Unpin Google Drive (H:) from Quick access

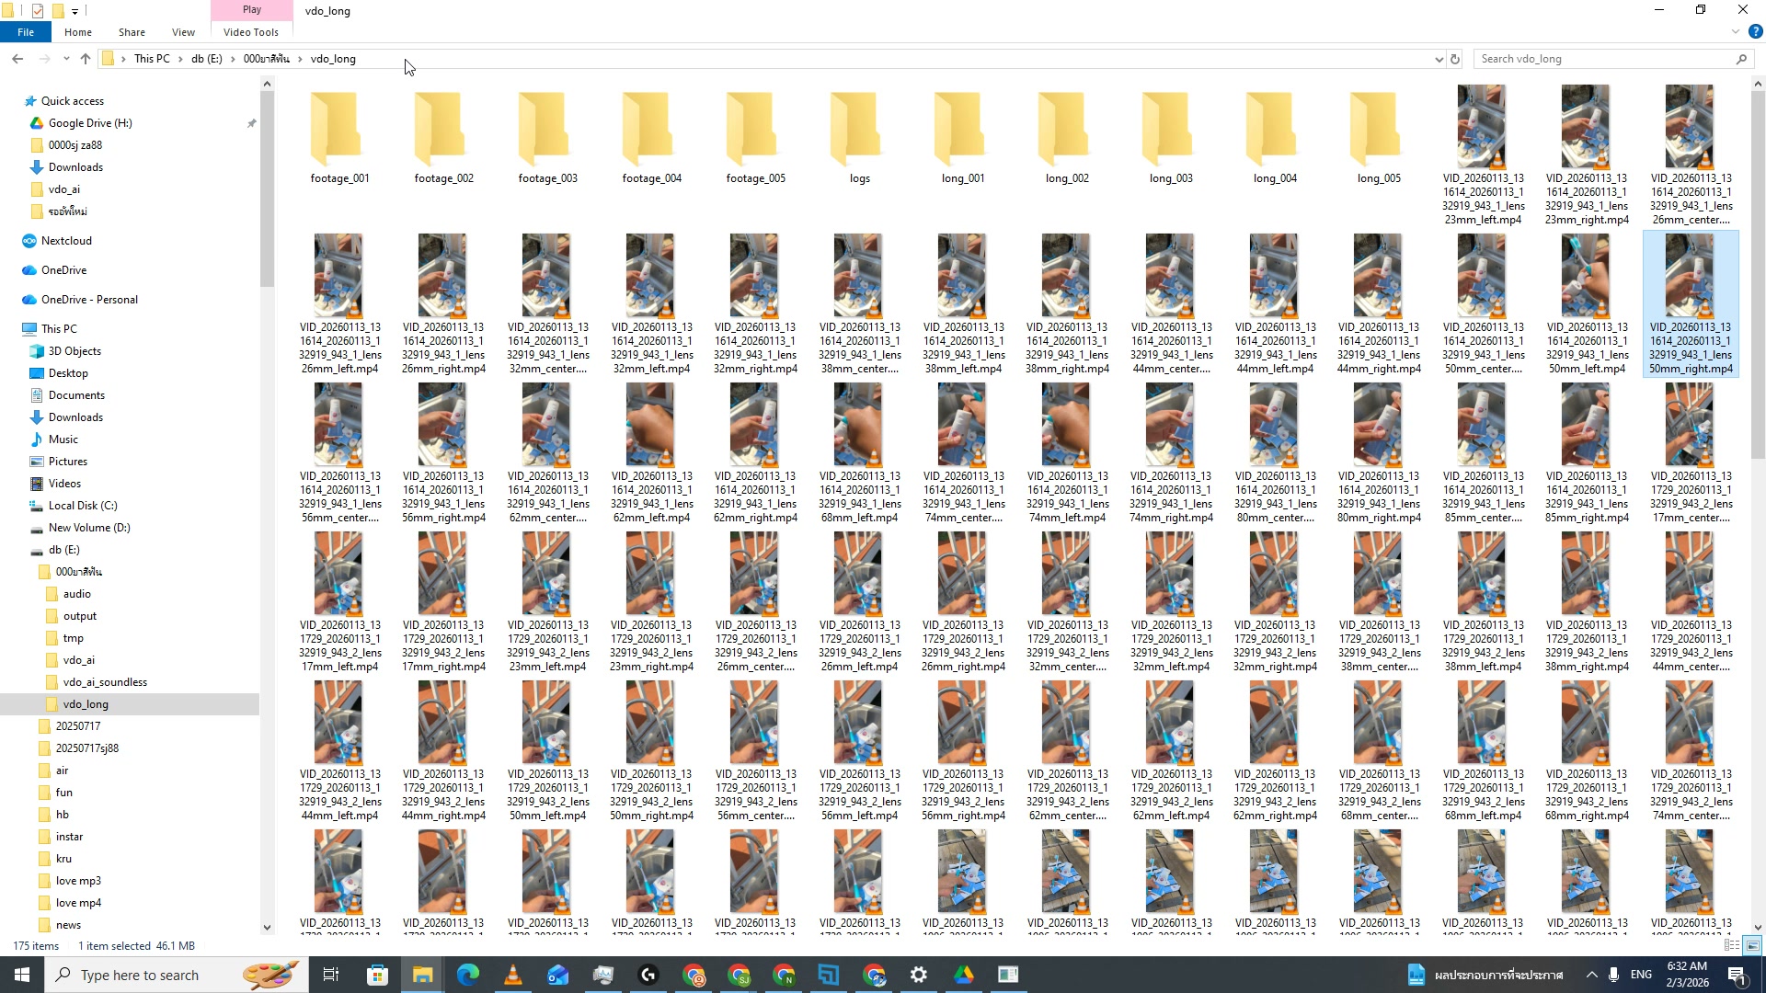tap(251, 122)
